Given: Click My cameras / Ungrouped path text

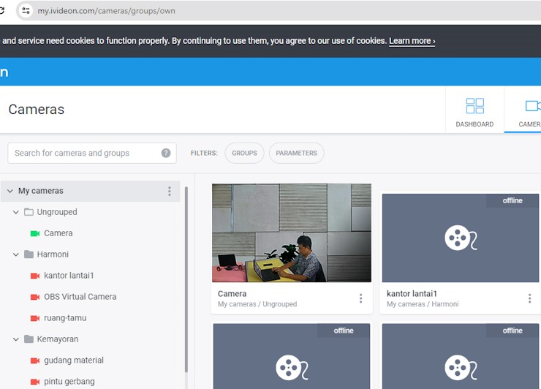Looking at the screenshot, I should point(257,304).
